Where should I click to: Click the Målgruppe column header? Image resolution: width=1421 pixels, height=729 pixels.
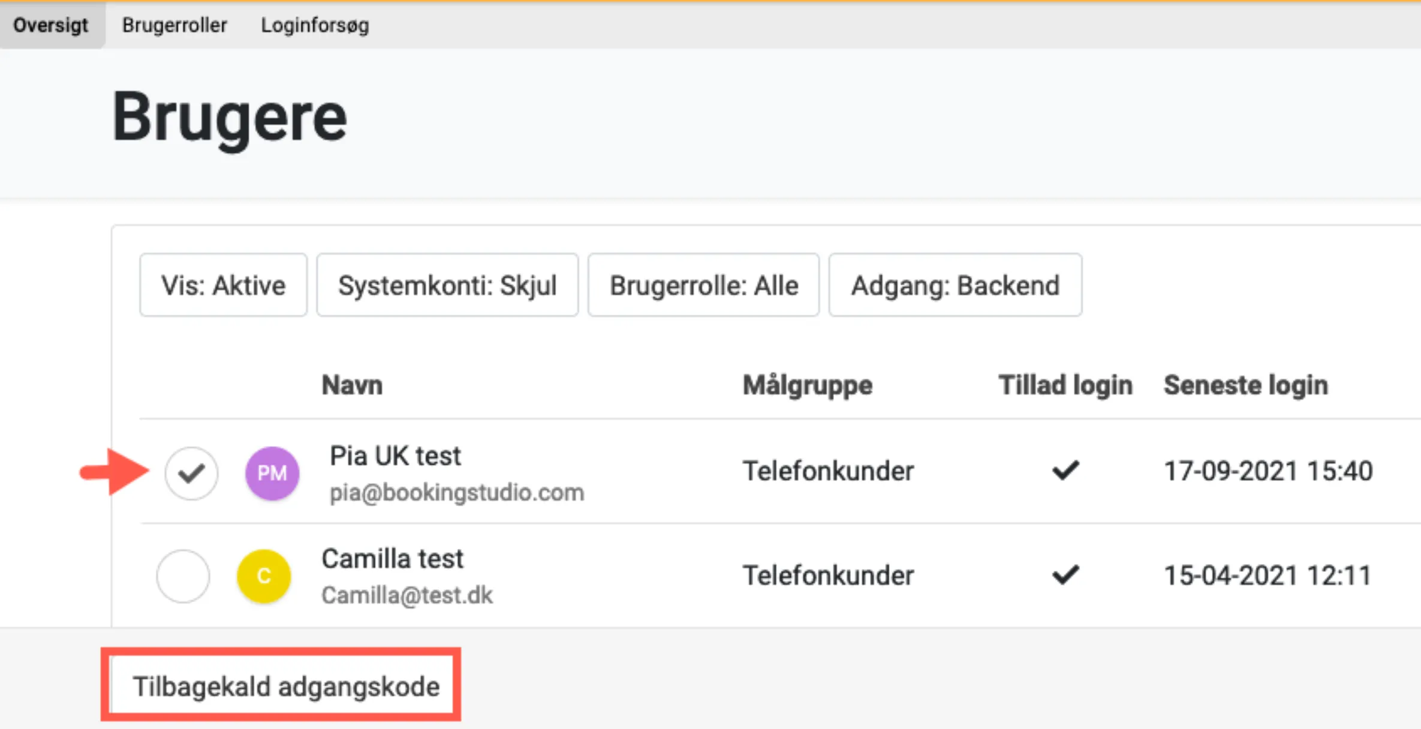[807, 385]
